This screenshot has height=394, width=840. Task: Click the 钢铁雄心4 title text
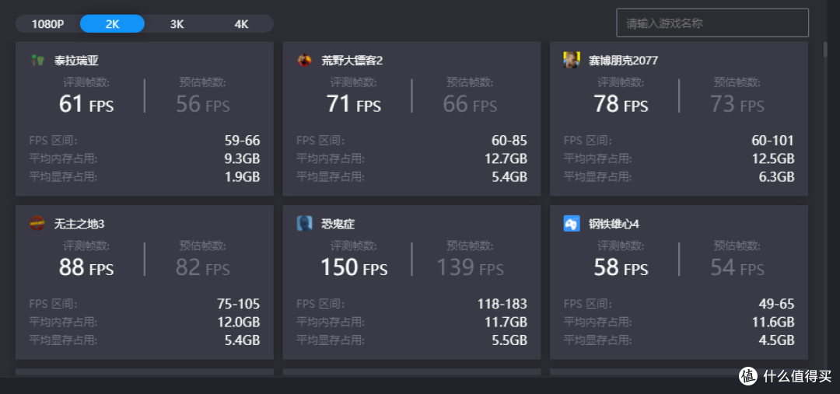pyautogui.click(x=614, y=224)
